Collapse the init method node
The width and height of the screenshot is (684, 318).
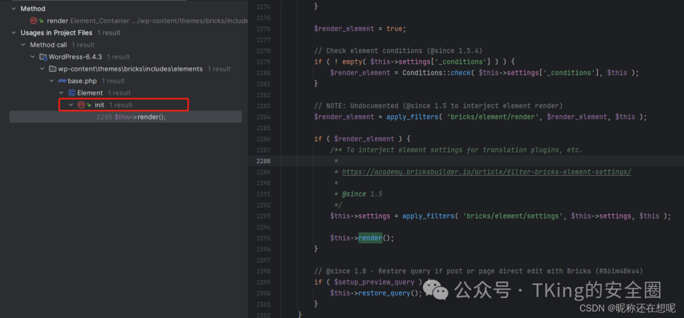[x=71, y=105]
